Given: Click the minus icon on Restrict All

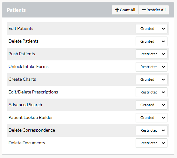Looking at the screenshot, I should tap(144, 10).
